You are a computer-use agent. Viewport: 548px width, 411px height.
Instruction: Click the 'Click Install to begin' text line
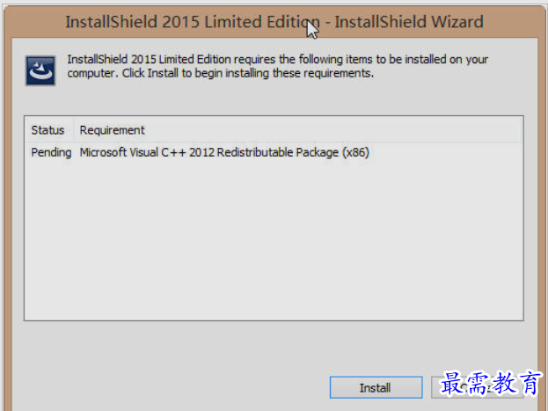point(221,73)
